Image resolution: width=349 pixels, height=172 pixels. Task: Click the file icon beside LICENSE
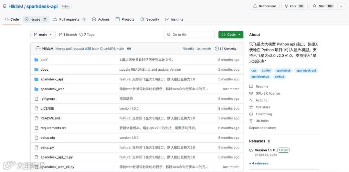click(37, 108)
